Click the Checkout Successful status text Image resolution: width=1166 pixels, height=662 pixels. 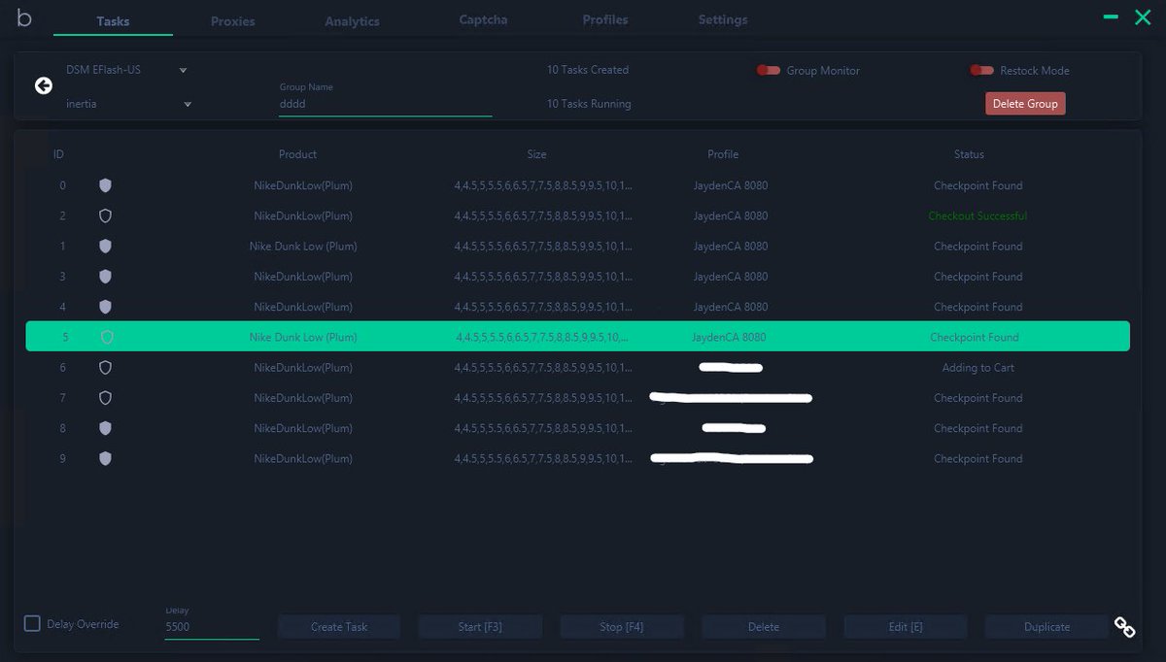tap(977, 215)
